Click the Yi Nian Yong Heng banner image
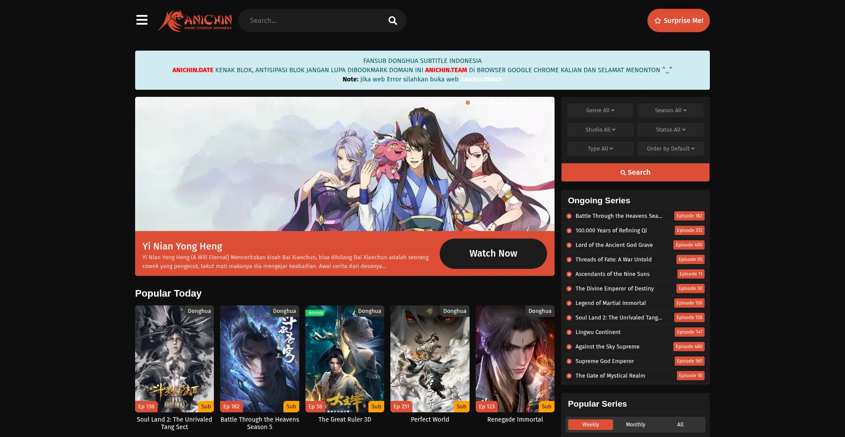The width and height of the screenshot is (845, 437). coord(345,164)
